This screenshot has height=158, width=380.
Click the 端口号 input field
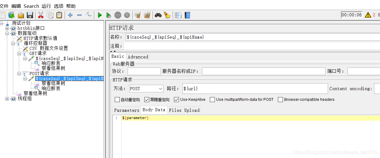point(364,71)
